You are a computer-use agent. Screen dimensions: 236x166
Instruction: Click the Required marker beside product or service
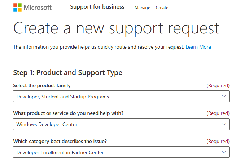[218, 113]
